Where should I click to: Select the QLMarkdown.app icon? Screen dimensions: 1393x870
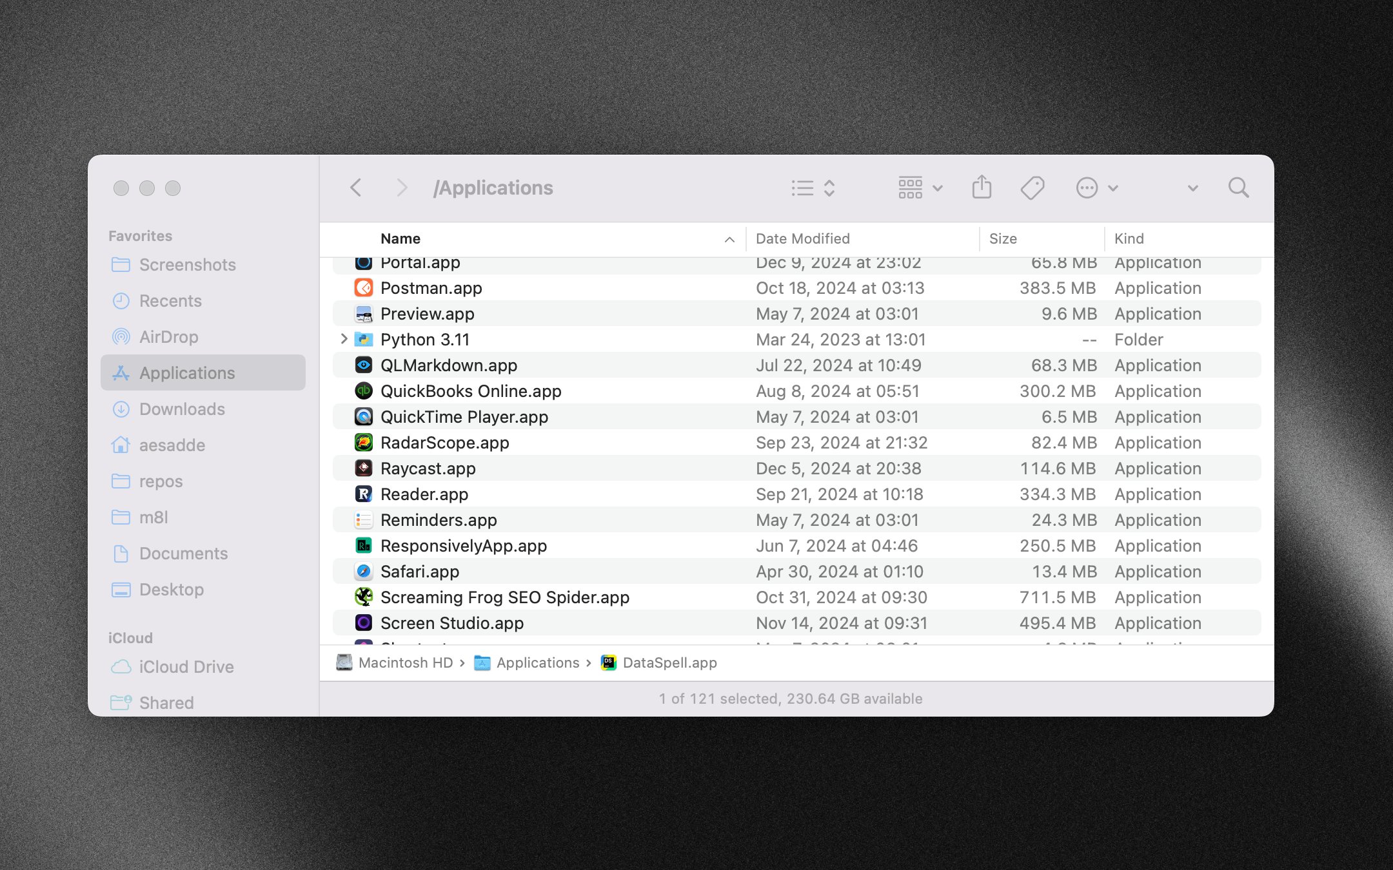[x=363, y=365]
